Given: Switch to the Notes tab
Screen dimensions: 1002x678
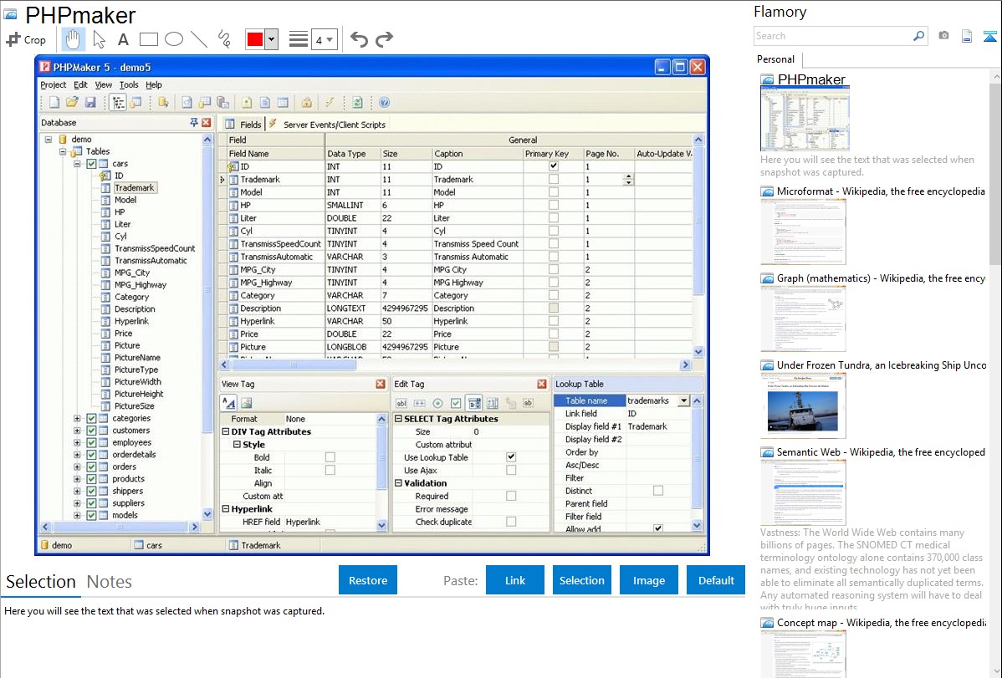Looking at the screenshot, I should (110, 582).
